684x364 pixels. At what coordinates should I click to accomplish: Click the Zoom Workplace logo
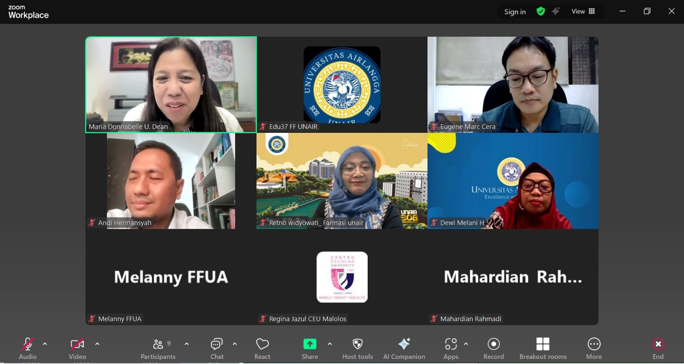pos(29,12)
